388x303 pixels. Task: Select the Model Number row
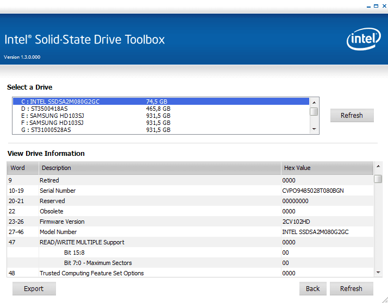(x=190, y=232)
